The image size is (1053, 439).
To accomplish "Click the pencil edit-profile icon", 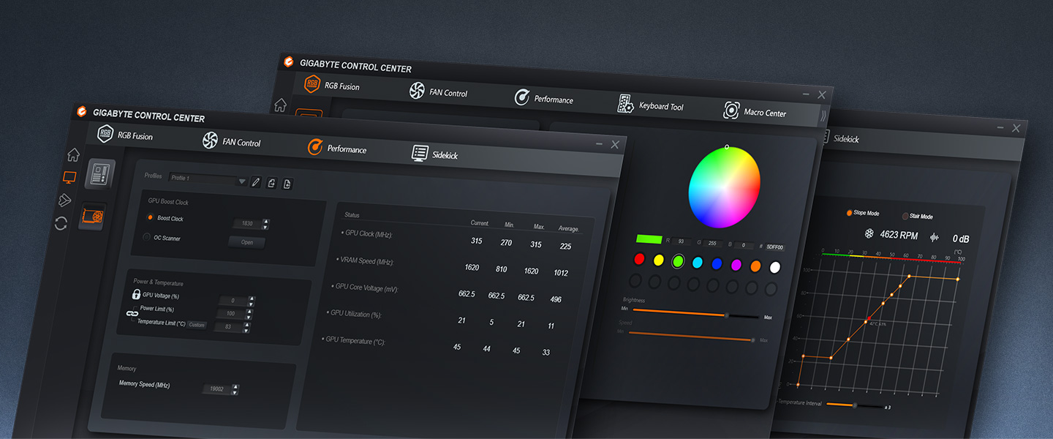I will tap(255, 182).
